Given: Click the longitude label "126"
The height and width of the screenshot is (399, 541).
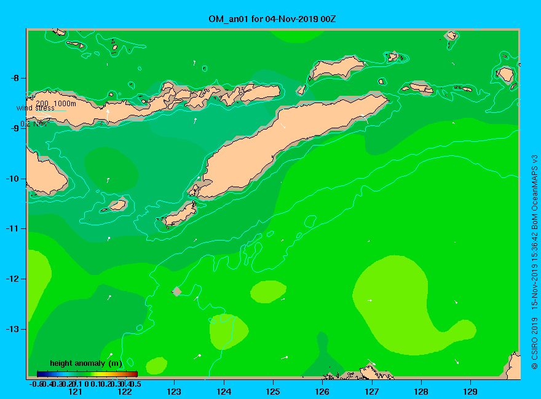Looking at the screenshot, I should pyautogui.click(x=322, y=392).
